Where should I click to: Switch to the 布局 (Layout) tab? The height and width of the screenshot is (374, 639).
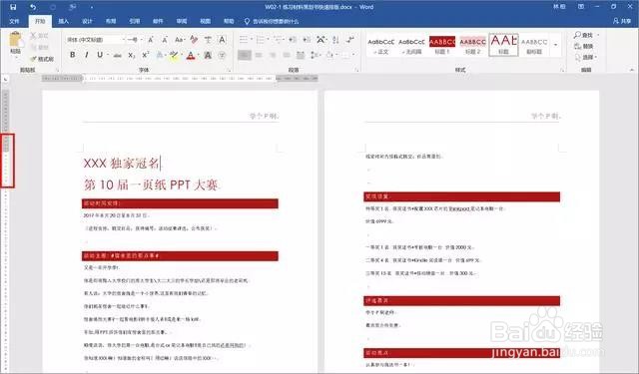pyautogui.click(x=111, y=21)
